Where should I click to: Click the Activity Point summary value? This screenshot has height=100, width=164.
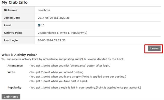coord(63,33)
